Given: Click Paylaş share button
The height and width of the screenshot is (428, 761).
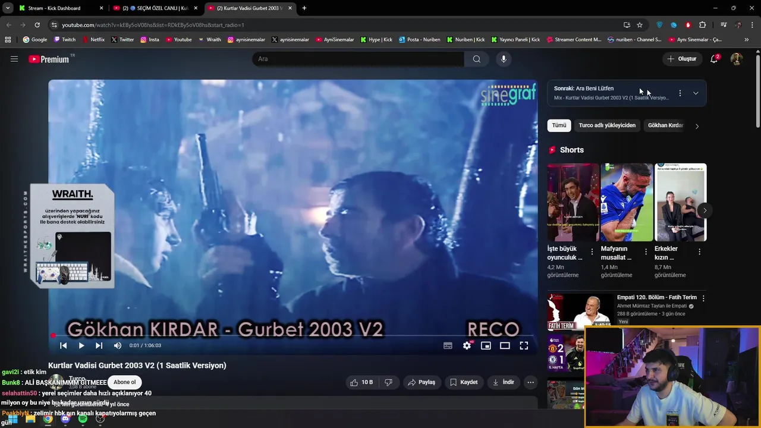Looking at the screenshot, I should (422, 382).
